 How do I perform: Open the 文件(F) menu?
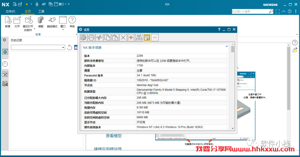pos(10,11)
